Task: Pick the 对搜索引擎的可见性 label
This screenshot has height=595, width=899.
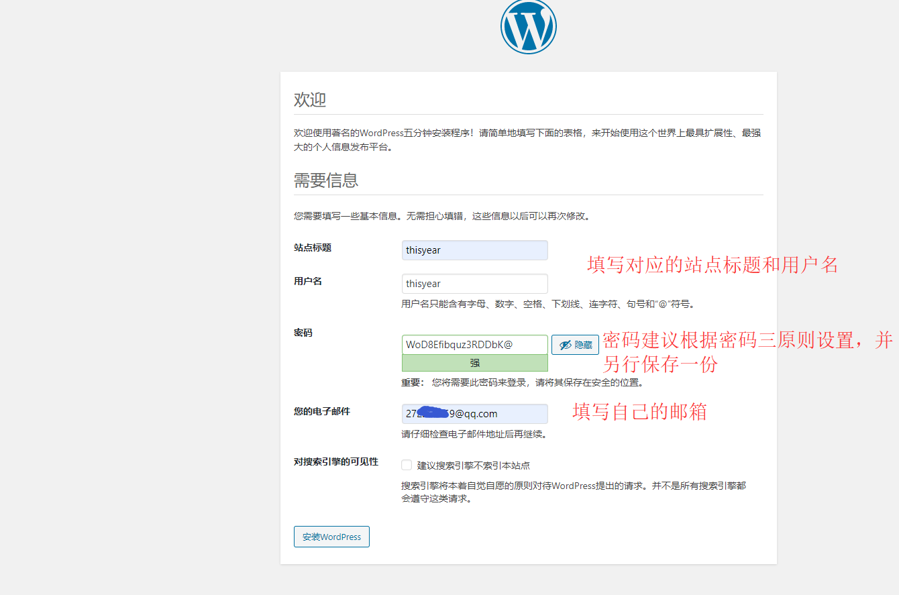Action: click(x=336, y=462)
